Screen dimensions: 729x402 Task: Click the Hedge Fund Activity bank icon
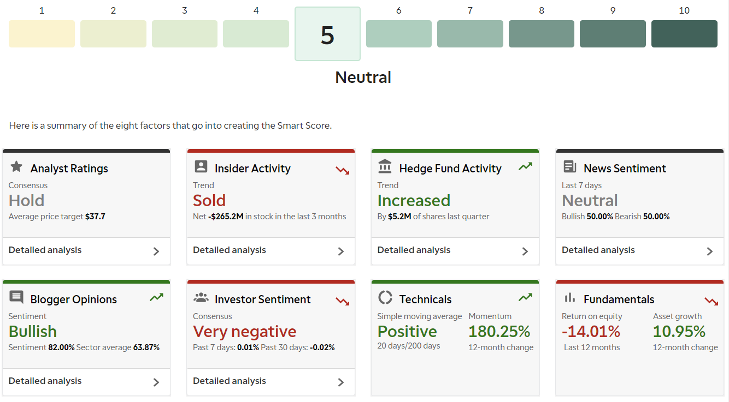pyautogui.click(x=385, y=166)
